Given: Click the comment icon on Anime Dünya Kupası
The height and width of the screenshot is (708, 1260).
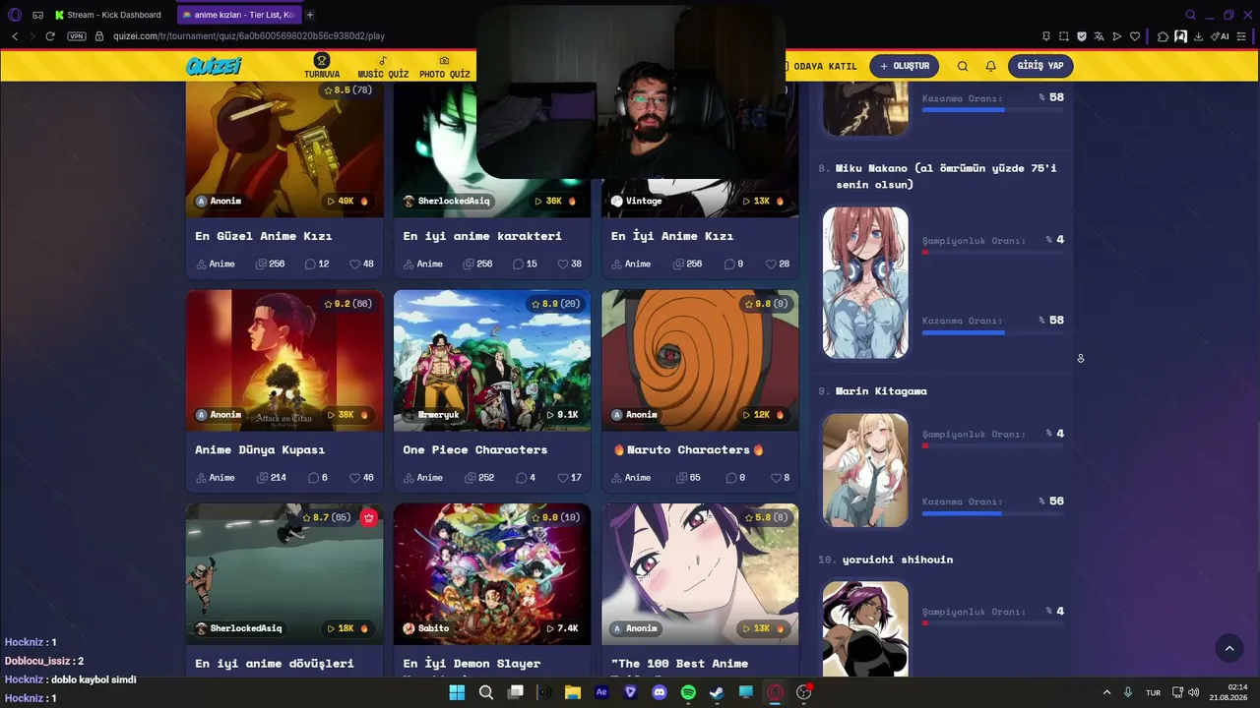Looking at the screenshot, I should 312,478.
